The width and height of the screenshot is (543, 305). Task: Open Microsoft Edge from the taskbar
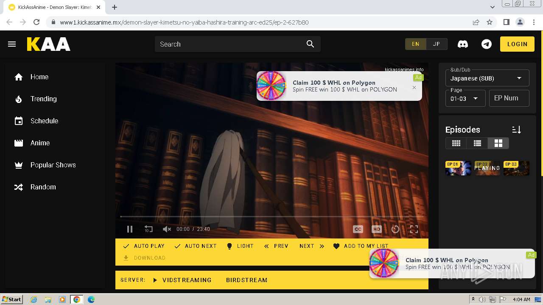91,299
